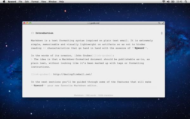This screenshot has width=190, height=119.
Task: Click the 15:43 clock
Action: point(179,2)
